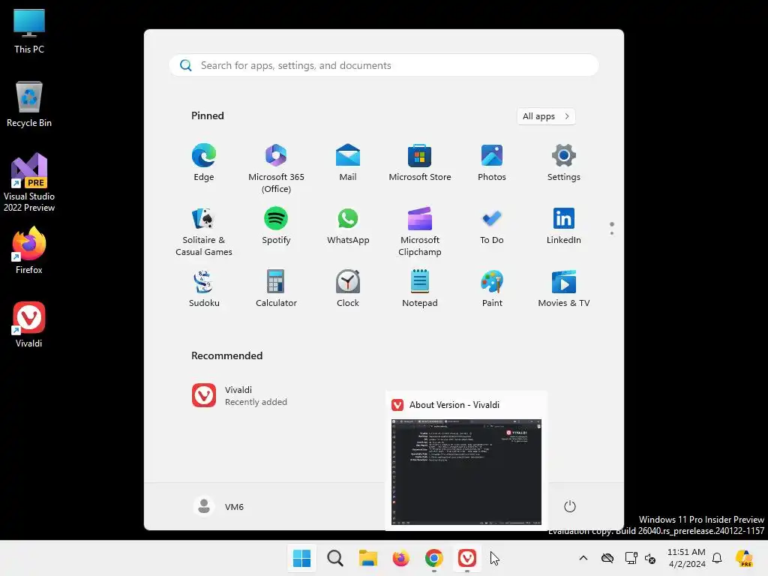
Task: Launch Notepad
Action: click(420, 289)
